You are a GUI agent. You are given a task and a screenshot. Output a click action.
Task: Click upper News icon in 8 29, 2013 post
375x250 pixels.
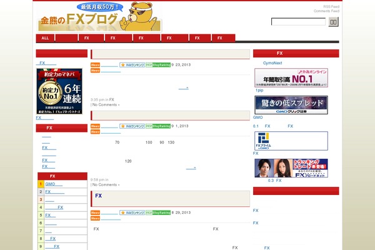[x=95, y=212]
